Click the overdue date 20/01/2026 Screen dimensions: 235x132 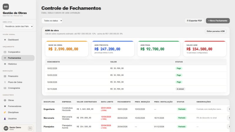coord(106,108)
